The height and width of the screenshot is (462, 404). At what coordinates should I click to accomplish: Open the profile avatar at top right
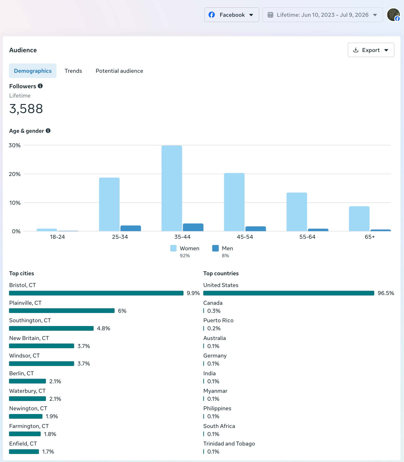pos(394,15)
